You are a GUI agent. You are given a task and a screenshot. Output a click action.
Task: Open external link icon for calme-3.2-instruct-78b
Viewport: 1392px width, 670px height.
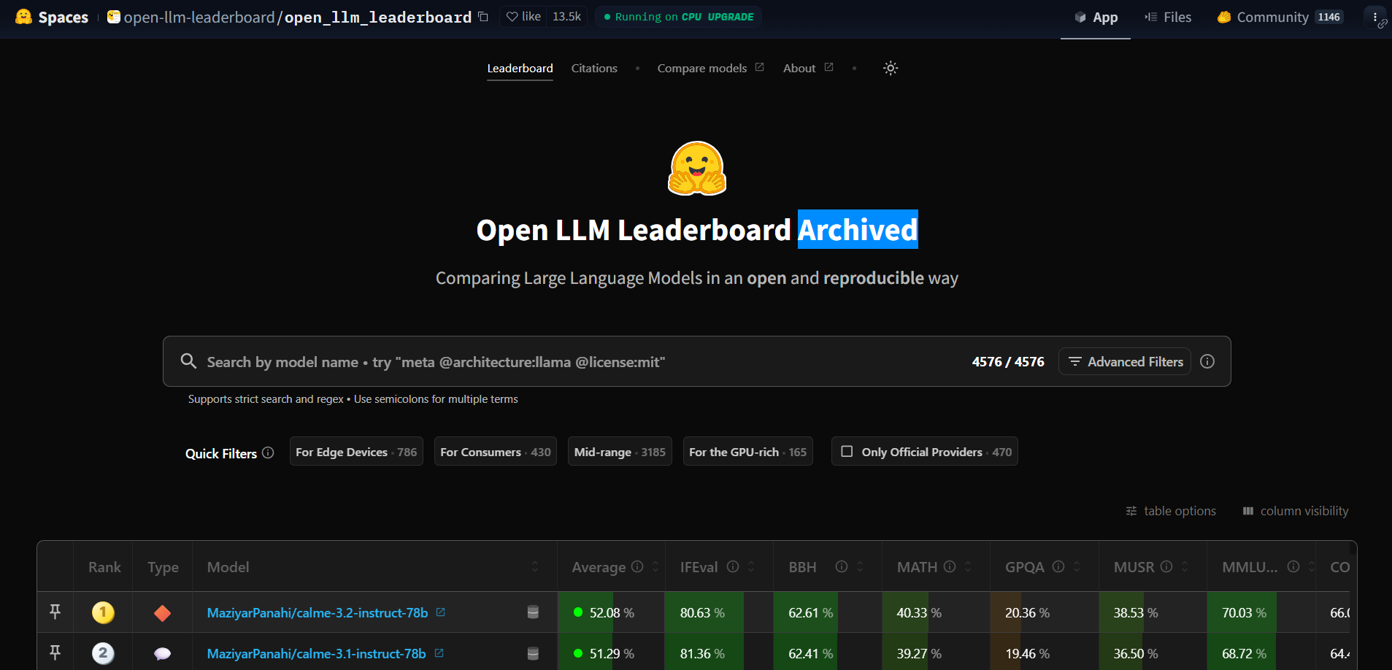tap(440, 612)
